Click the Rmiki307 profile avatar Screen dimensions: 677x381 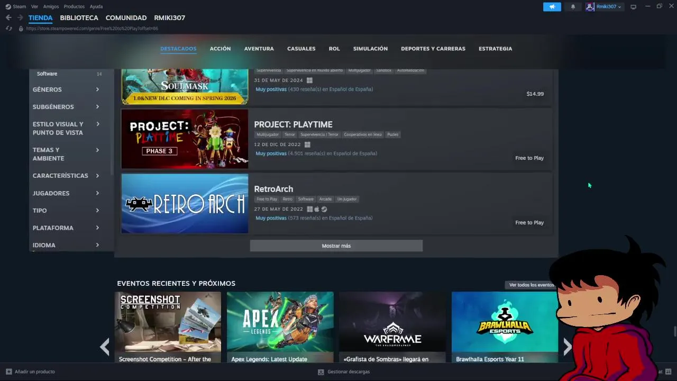pyautogui.click(x=590, y=7)
